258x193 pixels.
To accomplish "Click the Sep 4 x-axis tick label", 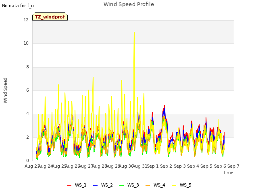I will (x=193, y=166).
